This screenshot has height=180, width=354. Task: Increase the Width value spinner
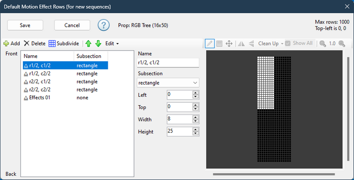(195, 117)
